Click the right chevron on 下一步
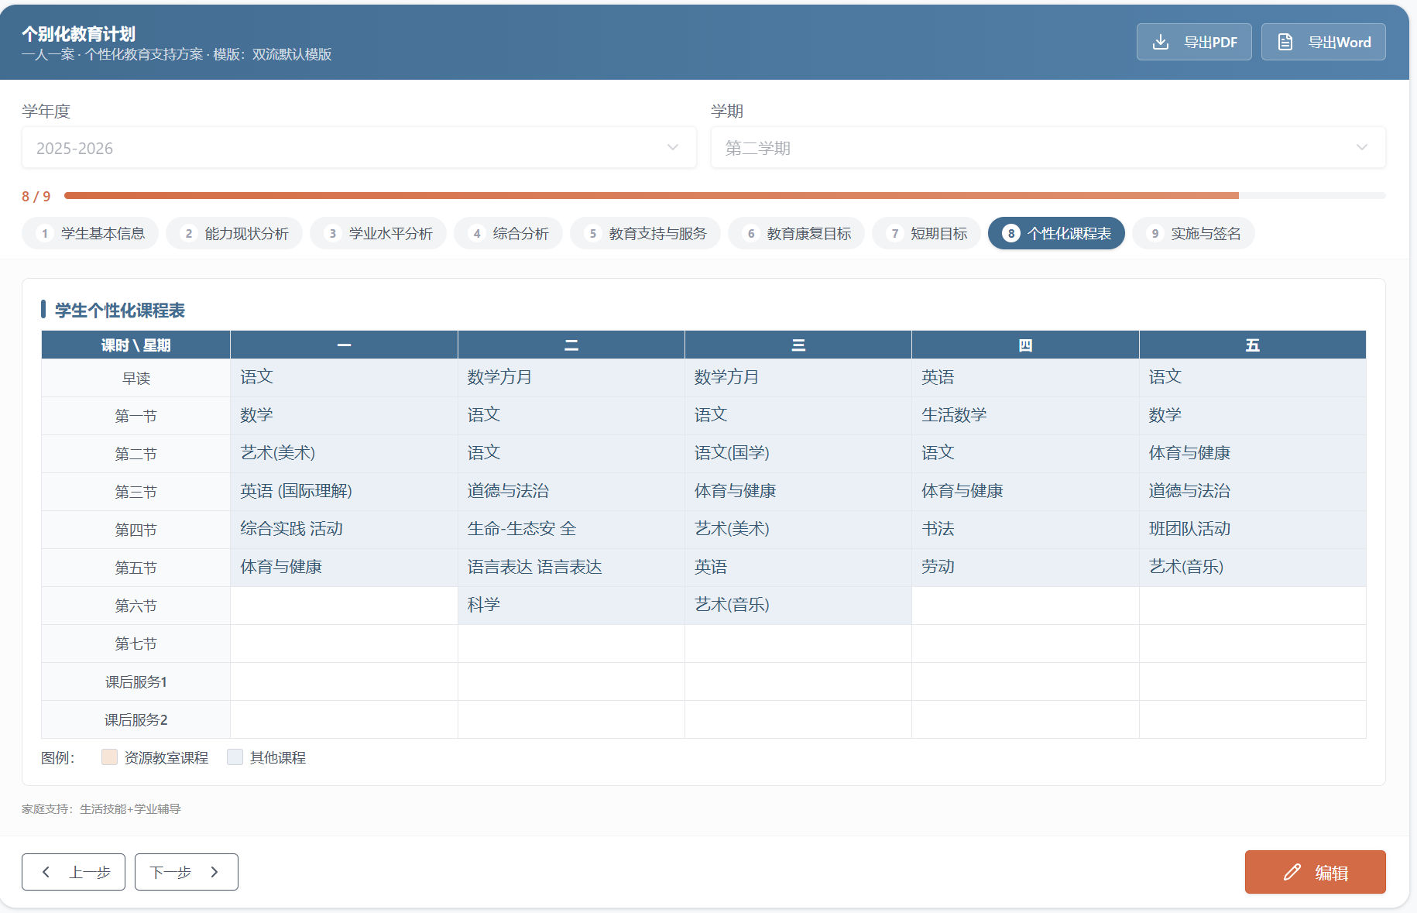Viewport: 1417px width, 913px height. (214, 872)
